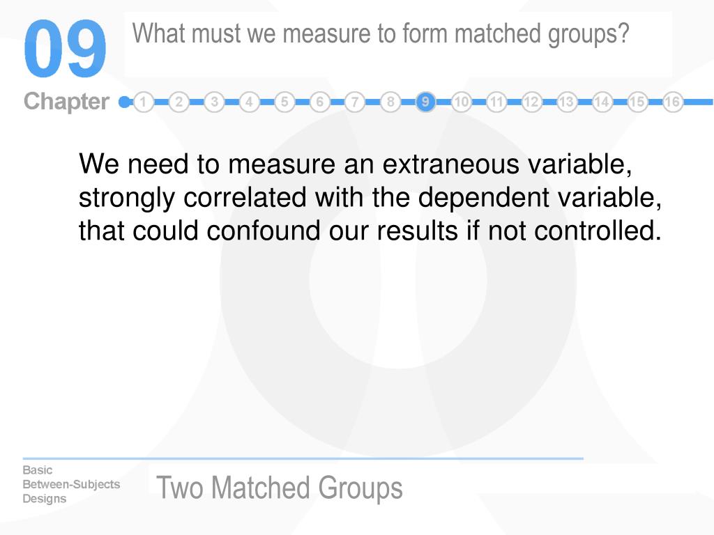Navigate to chapter 6 marker
Viewport: 714px width, 535px height.
(x=319, y=102)
